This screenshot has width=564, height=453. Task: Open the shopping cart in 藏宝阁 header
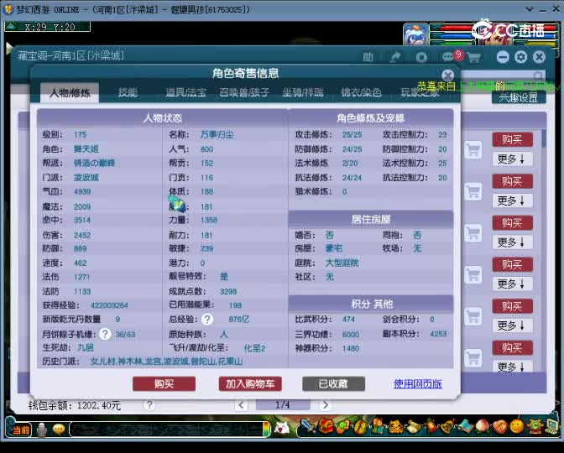tap(474, 58)
